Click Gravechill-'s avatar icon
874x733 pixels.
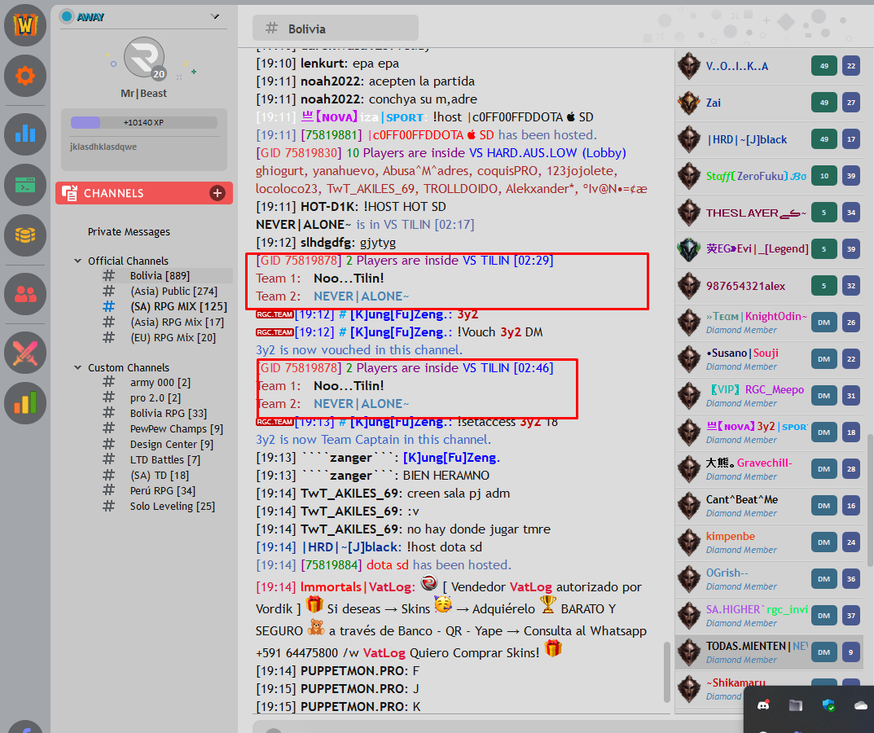click(689, 469)
